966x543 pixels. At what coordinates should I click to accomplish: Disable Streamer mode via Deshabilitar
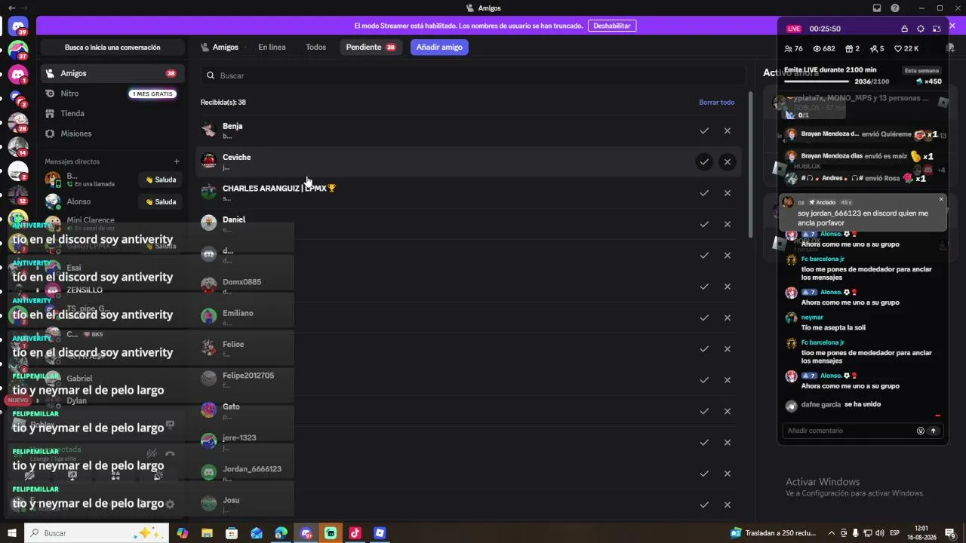coord(612,26)
